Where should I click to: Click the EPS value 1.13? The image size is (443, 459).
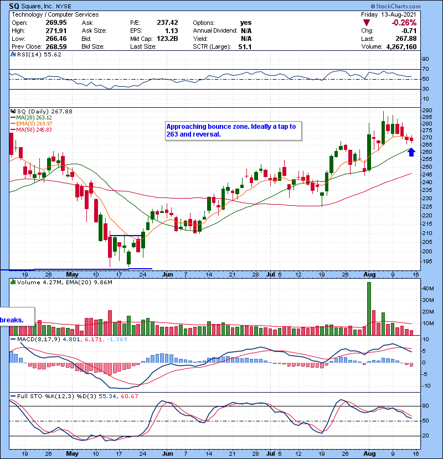[x=172, y=30]
